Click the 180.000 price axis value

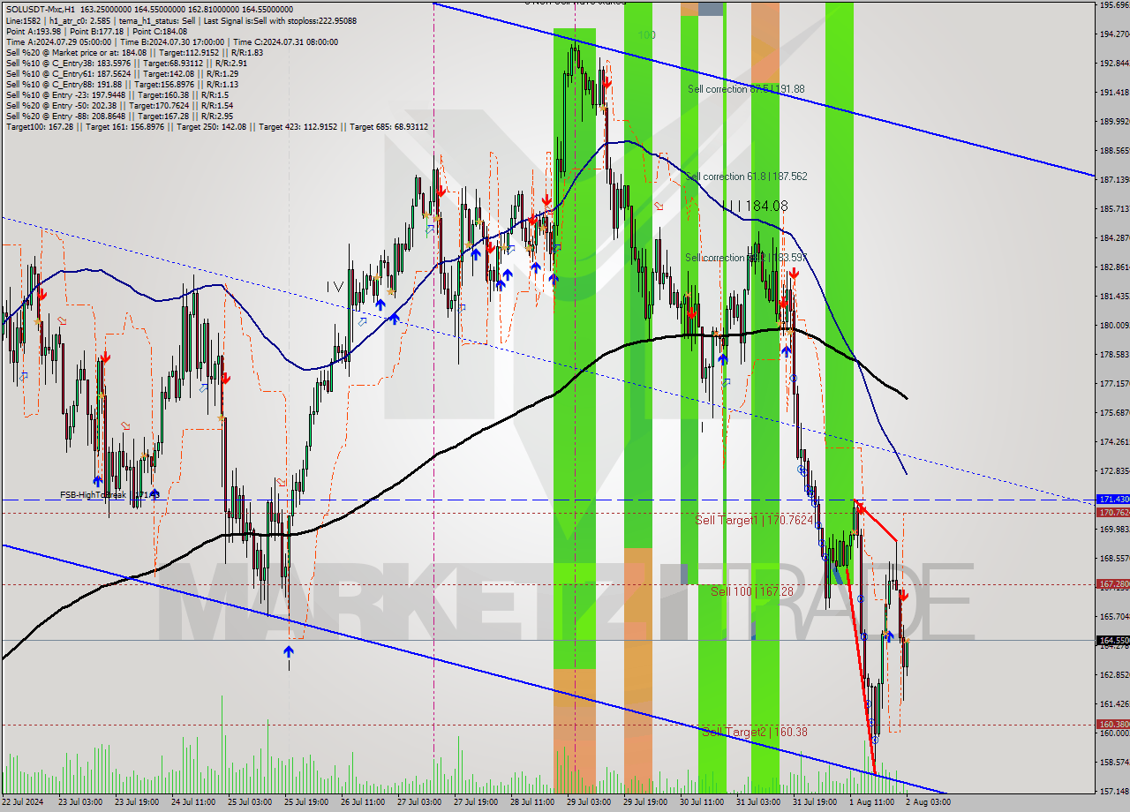1114,326
